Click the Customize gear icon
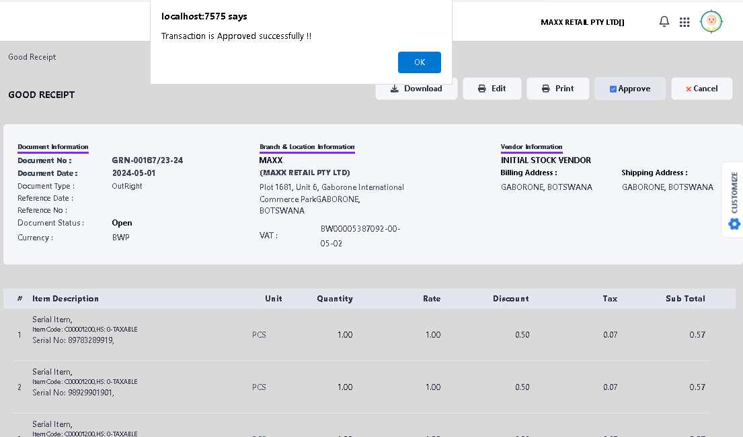Viewport: 743px width, 437px height. coord(734,224)
